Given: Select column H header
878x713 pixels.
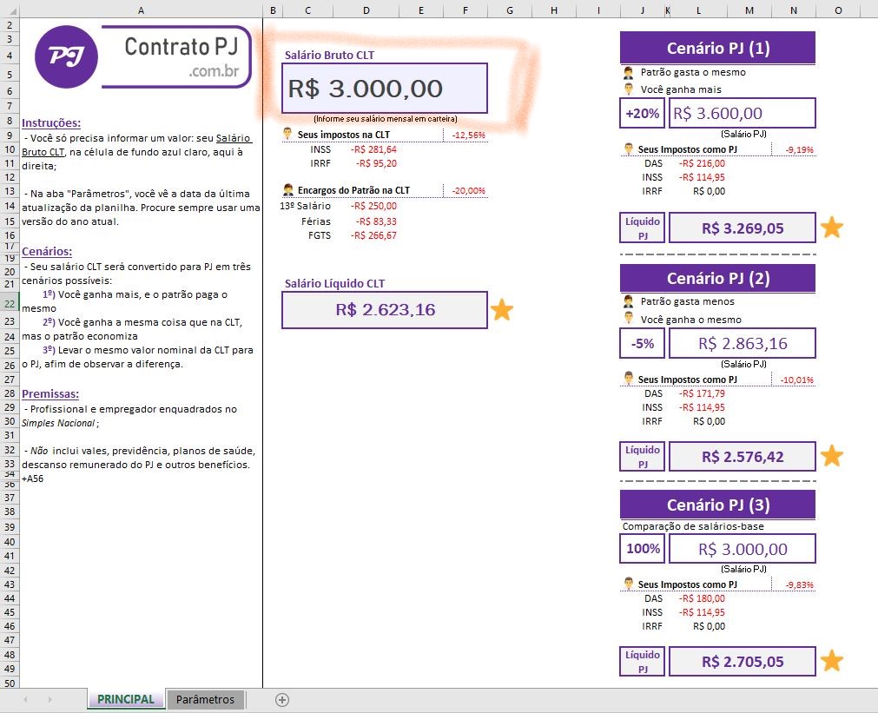Looking at the screenshot, I should click(x=554, y=10).
